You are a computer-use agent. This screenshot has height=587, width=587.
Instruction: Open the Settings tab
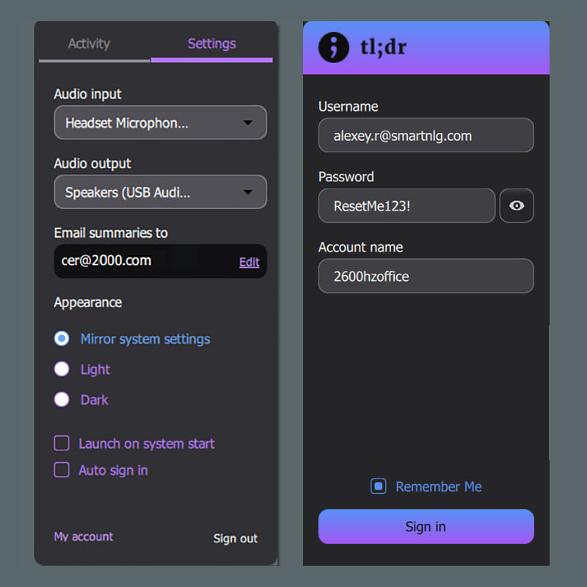211,44
